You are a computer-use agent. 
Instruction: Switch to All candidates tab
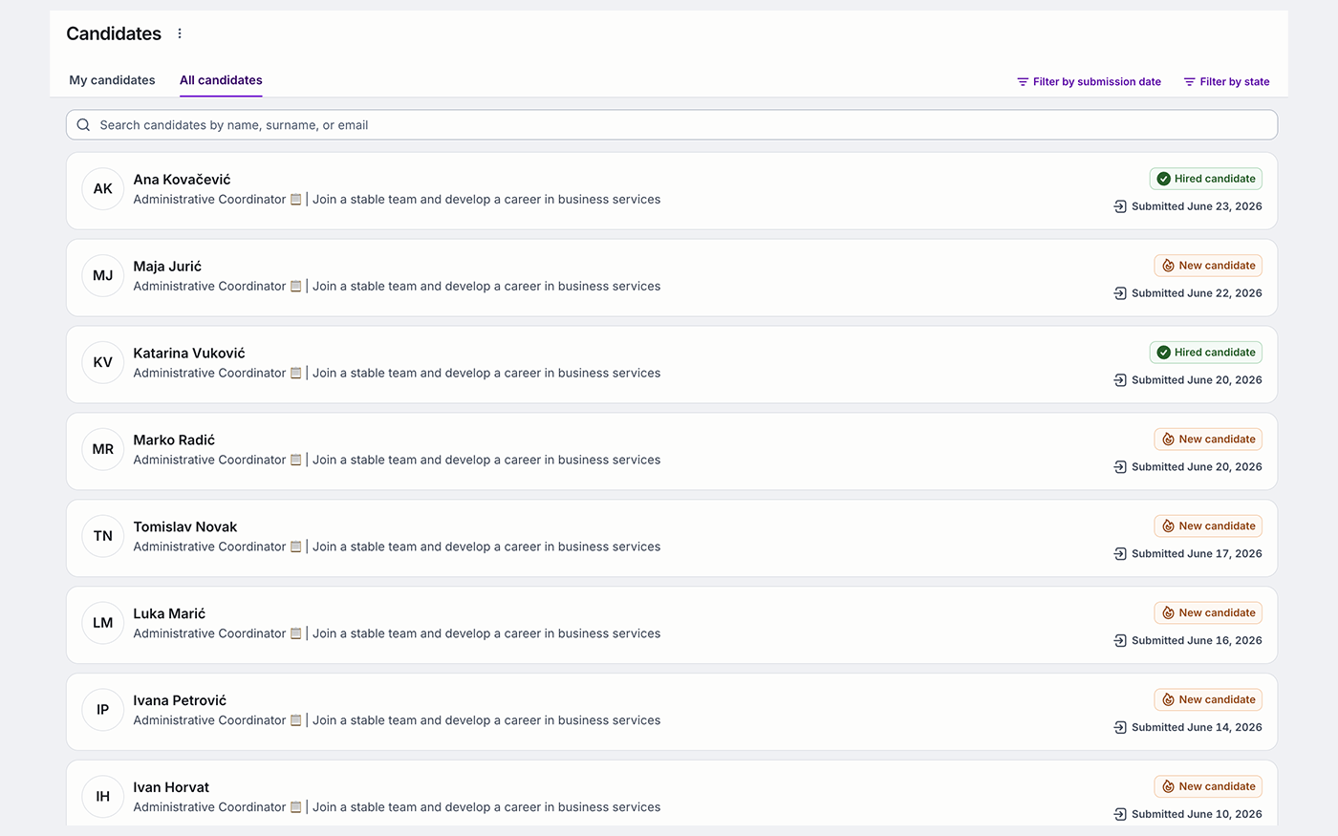pyautogui.click(x=221, y=80)
